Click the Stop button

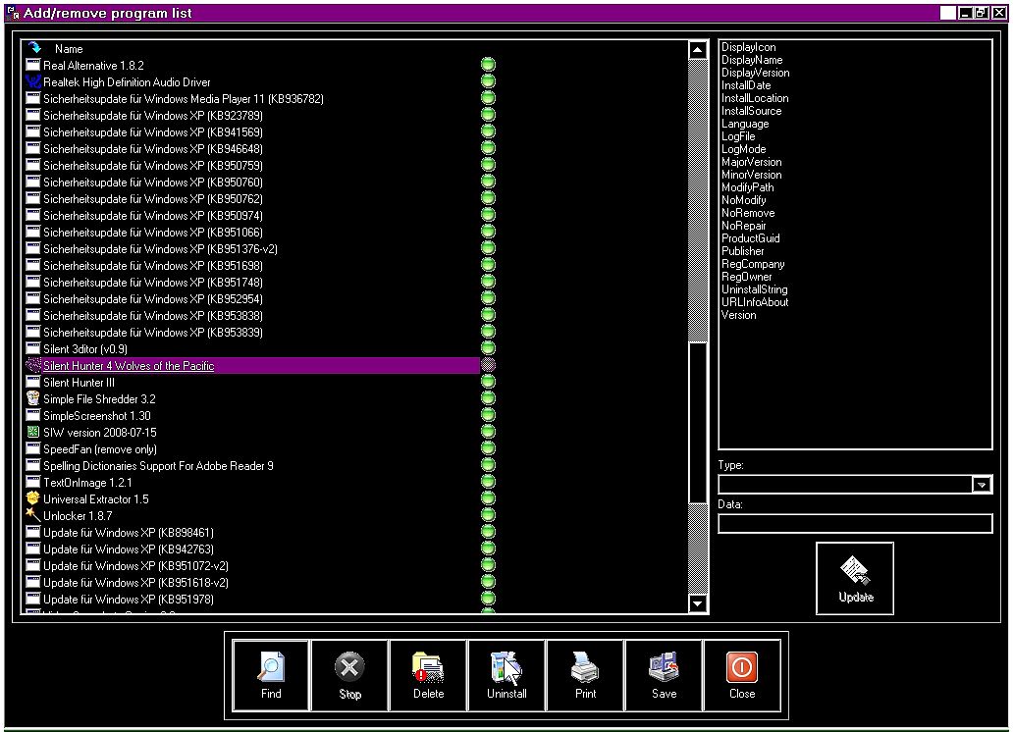click(x=349, y=675)
